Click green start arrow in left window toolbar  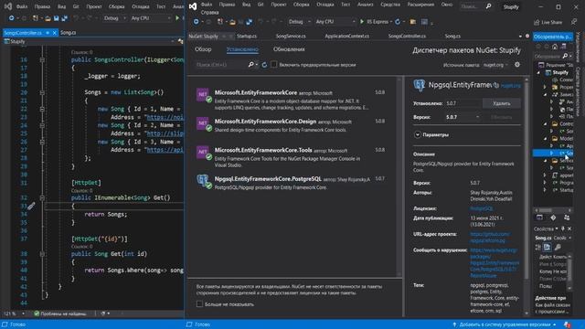(177, 18)
